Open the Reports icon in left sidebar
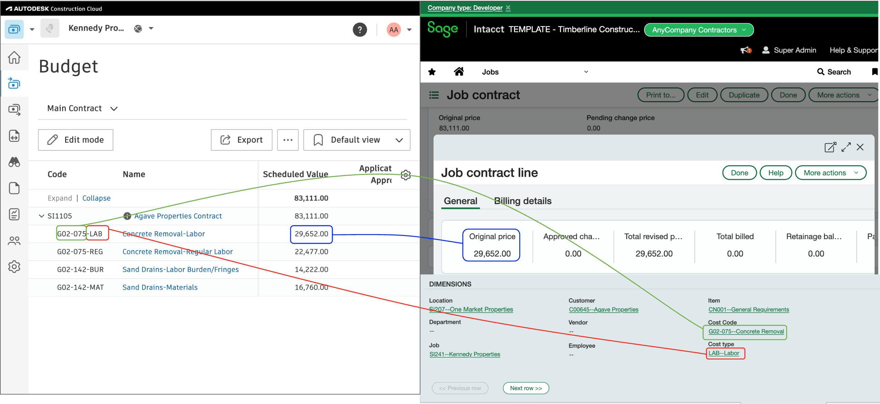Viewport: 880px width, 404px height. click(x=14, y=214)
